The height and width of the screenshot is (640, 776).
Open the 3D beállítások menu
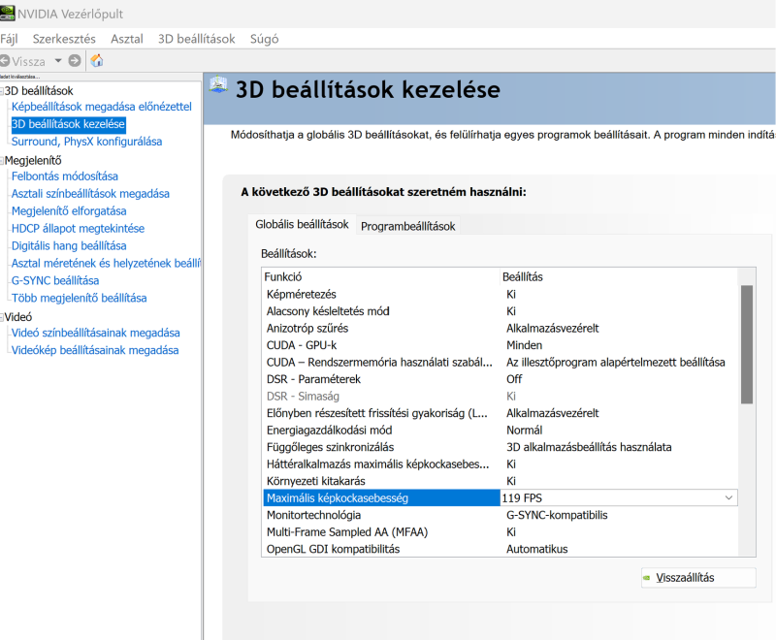point(197,39)
